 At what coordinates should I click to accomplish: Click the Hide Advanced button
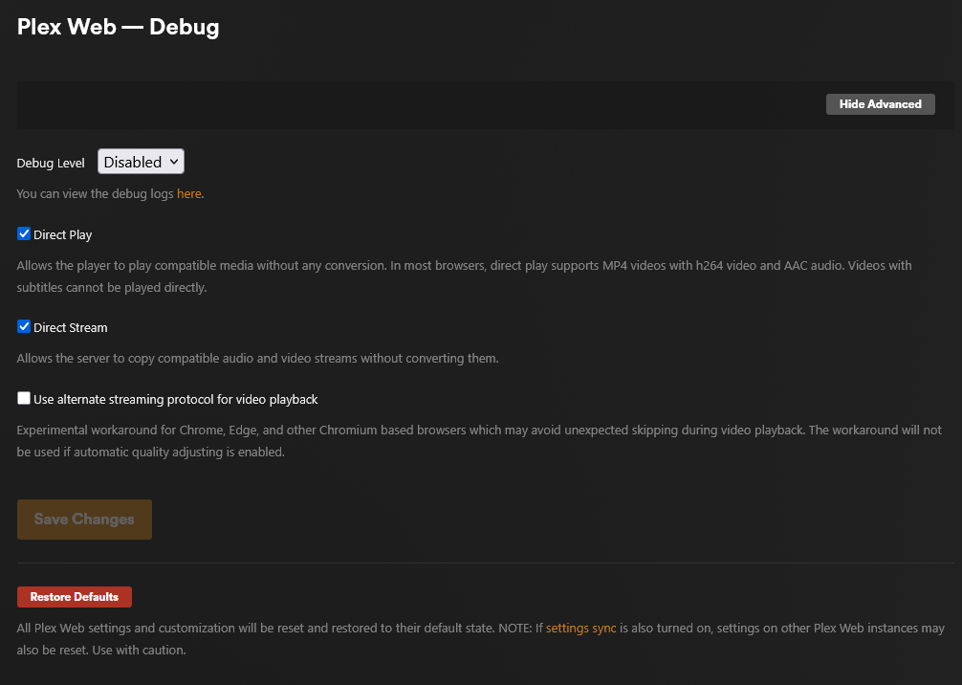(880, 104)
